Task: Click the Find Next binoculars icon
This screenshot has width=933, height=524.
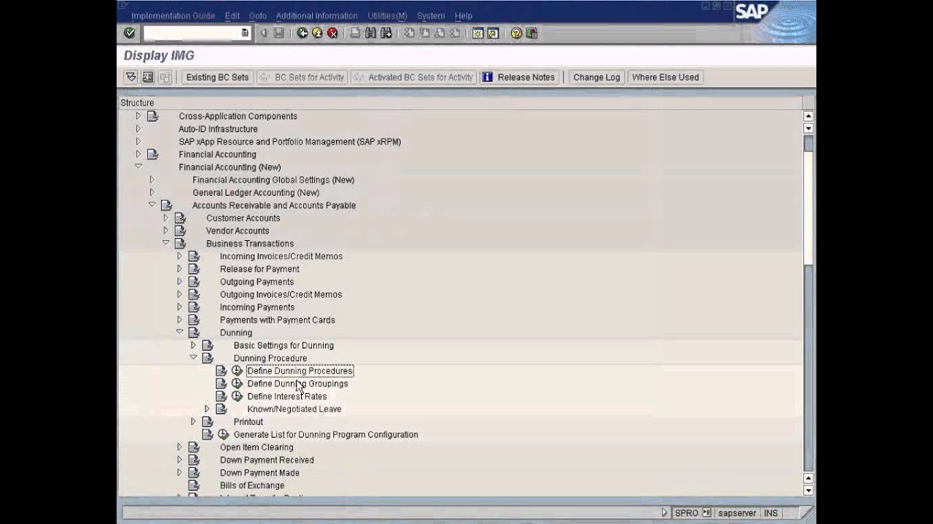Action: click(x=386, y=33)
